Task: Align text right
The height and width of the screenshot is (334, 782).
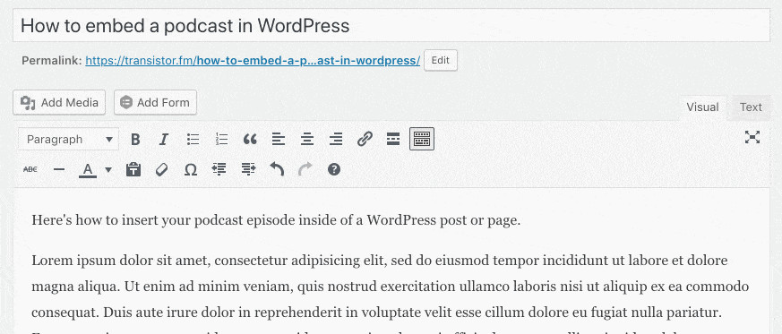Action: [x=336, y=139]
